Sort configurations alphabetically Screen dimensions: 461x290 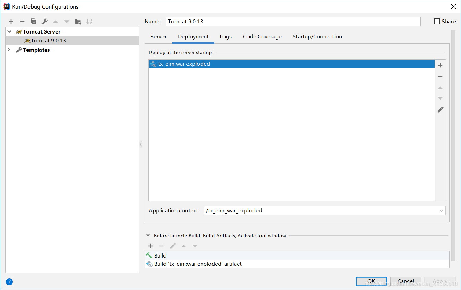point(89,22)
